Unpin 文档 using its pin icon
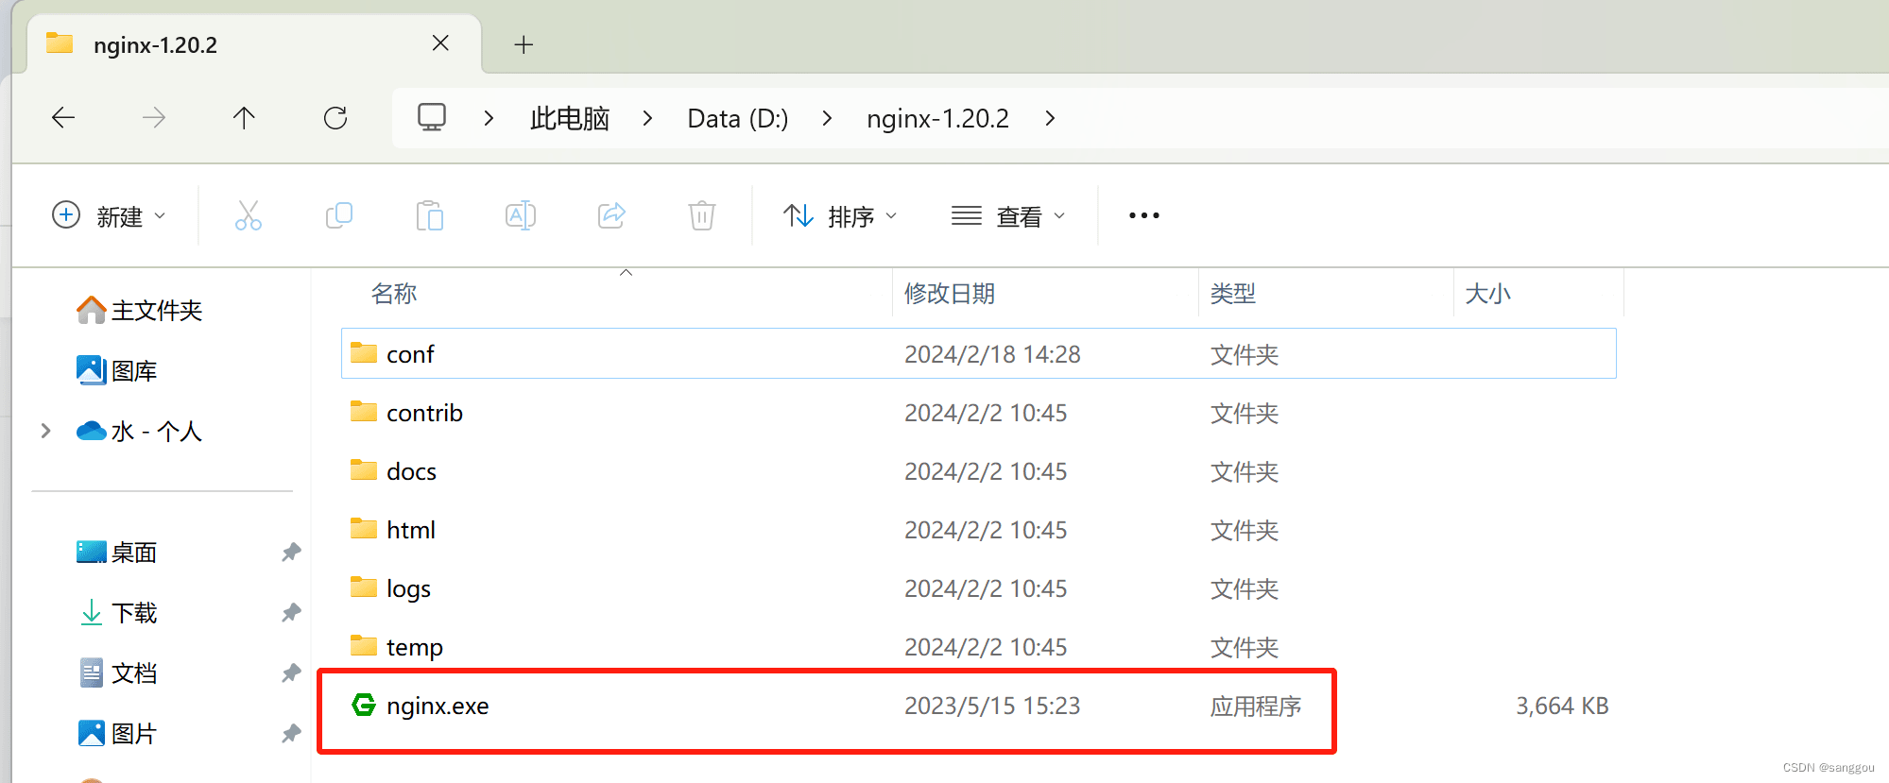Viewport: 1889px width, 783px height. pyautogui.click(x=291, y=673)
